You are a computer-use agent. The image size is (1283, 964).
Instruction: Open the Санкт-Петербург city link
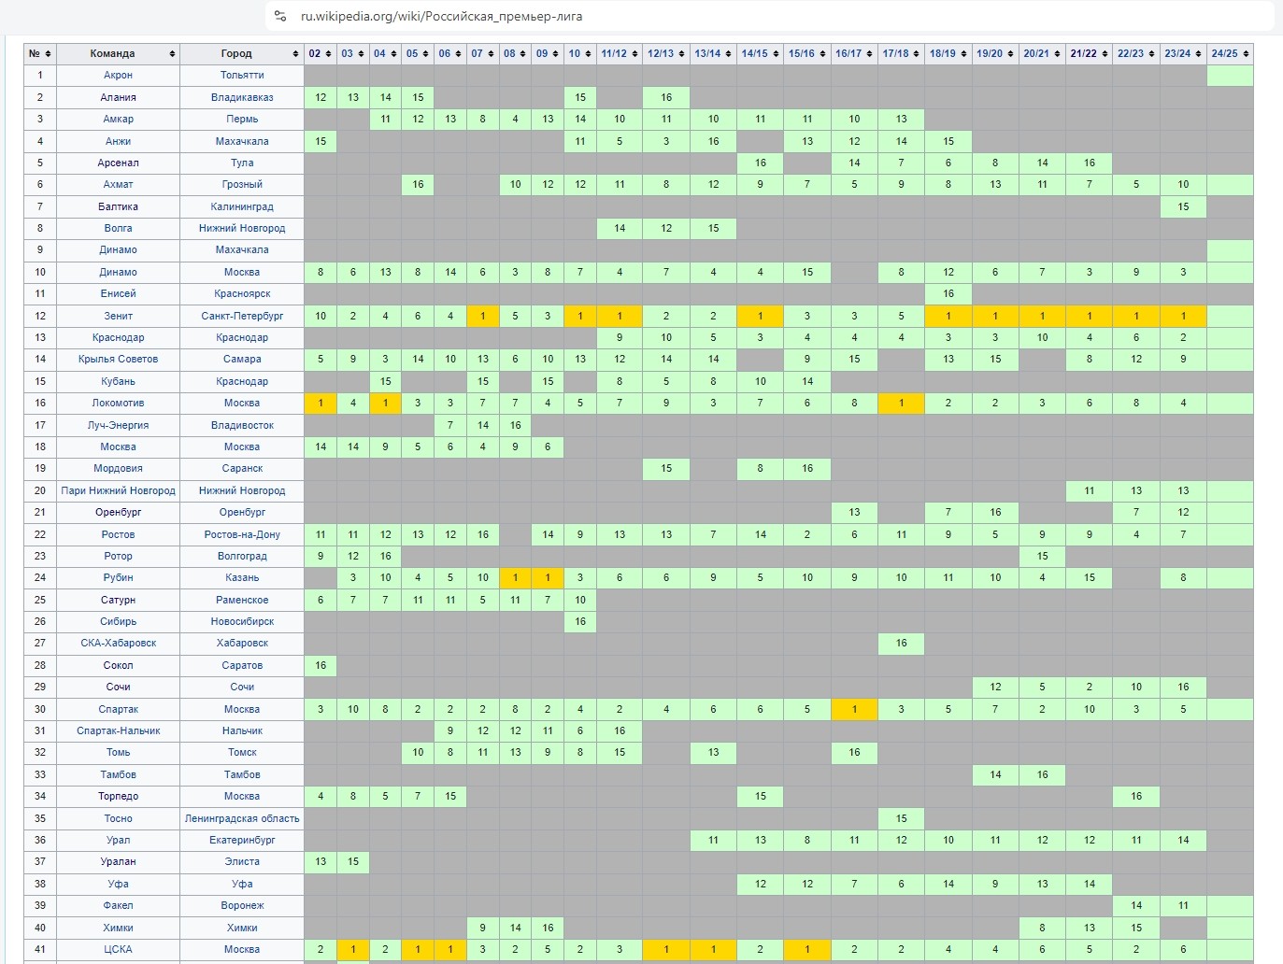pos(242,316)
